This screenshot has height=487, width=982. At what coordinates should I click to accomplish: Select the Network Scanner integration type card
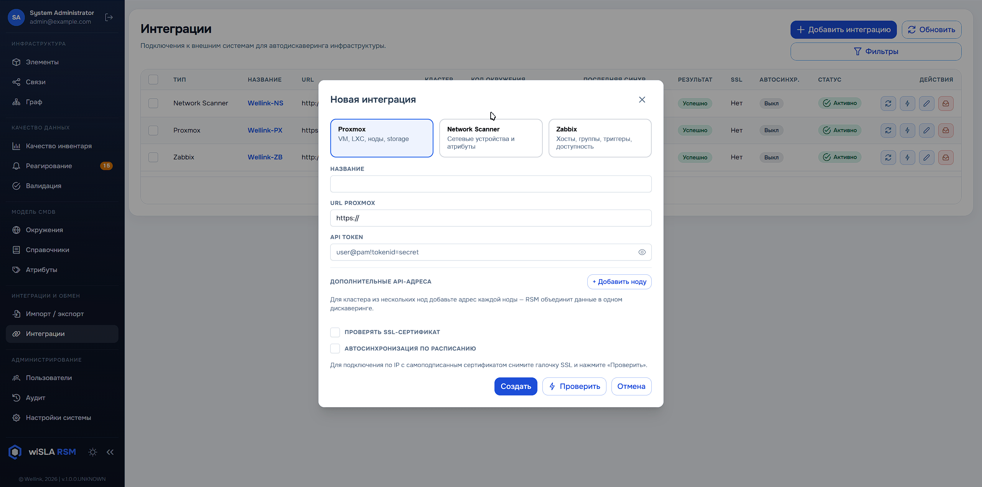click(491, 138)
